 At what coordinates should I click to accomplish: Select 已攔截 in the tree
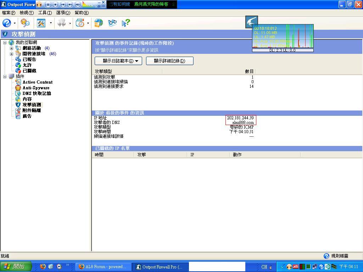tap(29, 71)
